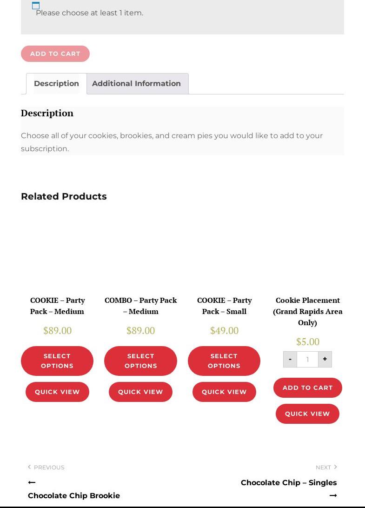365x508 pixels.
Task: Click the Cookie Placement quantity field
Action: [307, 359]
